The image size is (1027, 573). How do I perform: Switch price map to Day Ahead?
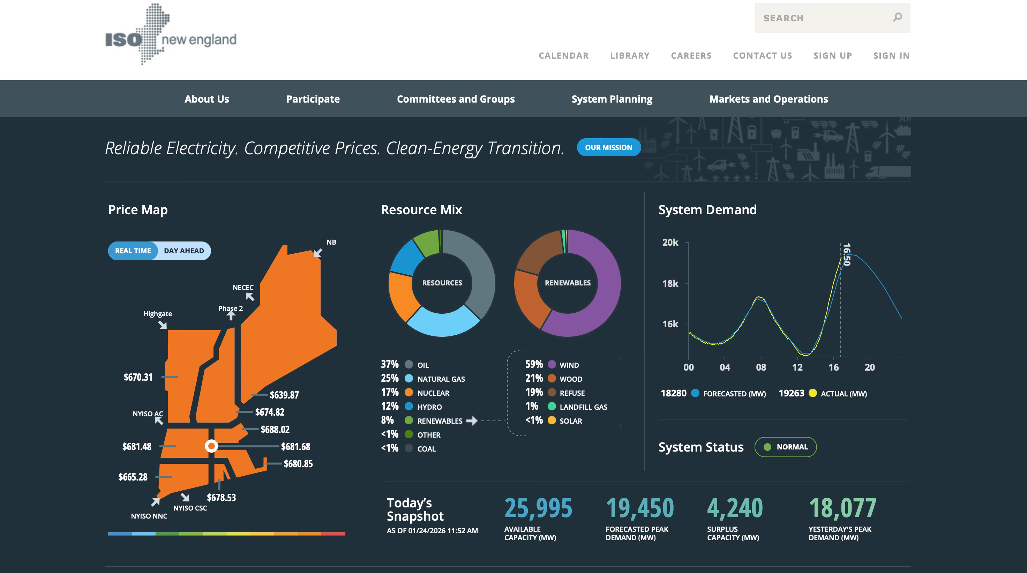pyautogui.click(x=184, y=251)
